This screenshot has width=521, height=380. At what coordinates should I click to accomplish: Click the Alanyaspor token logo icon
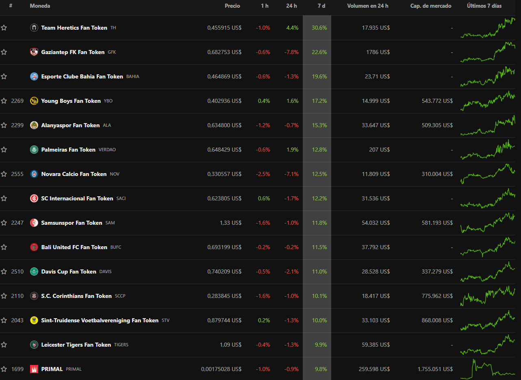(34, 125)
